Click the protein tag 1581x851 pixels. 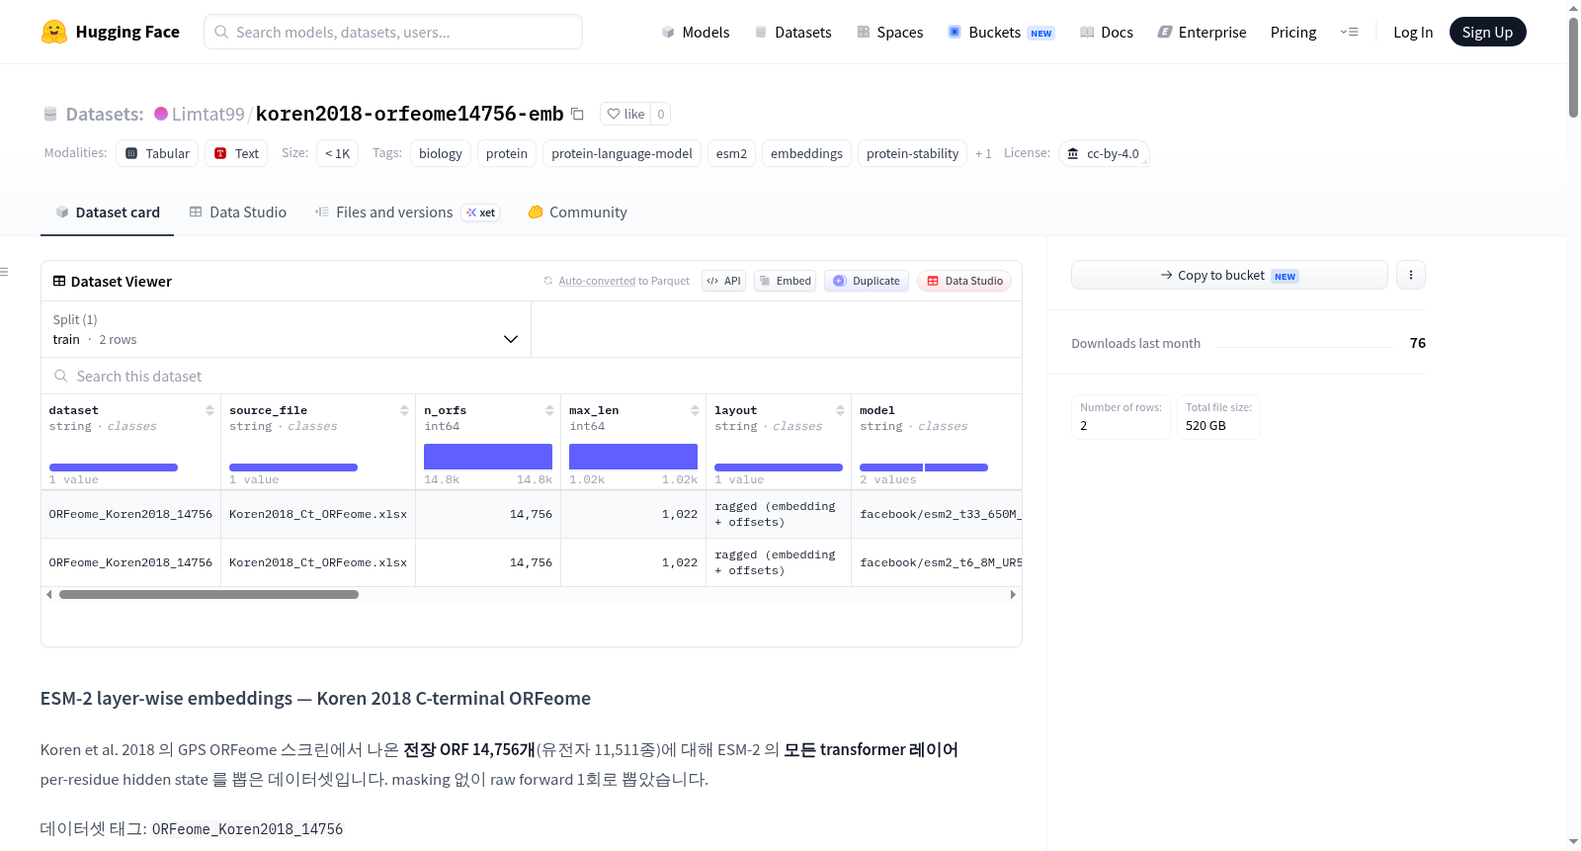pos(507,153)
